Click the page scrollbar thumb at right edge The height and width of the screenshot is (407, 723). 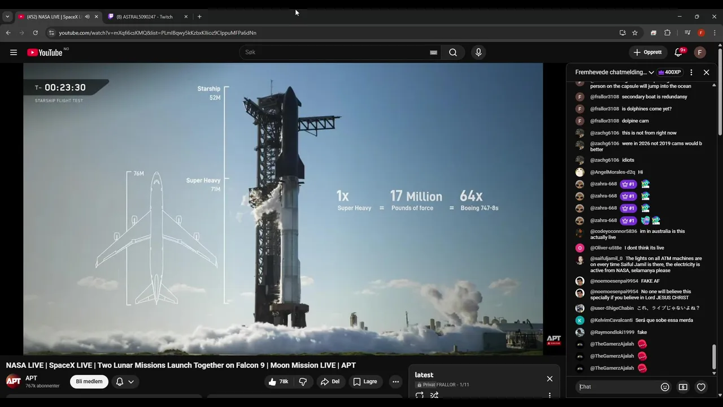[720, 90]
